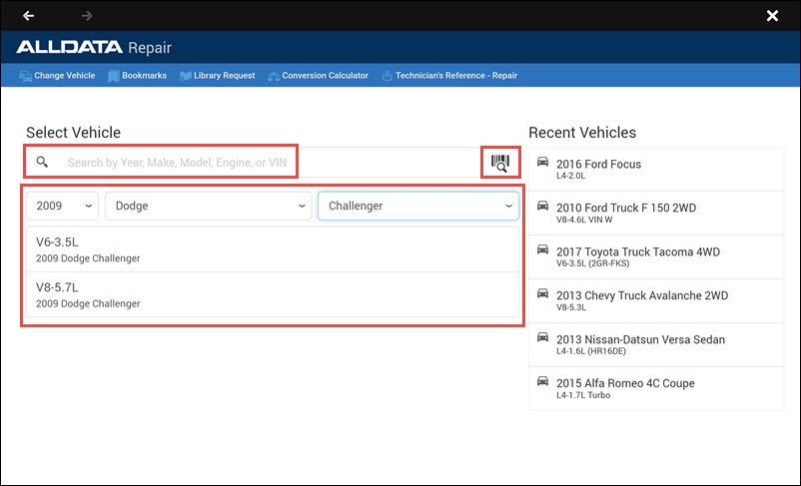
Task: Open the Bookmarks menu item
Action: pyautogui.click(x=138, y=76)
